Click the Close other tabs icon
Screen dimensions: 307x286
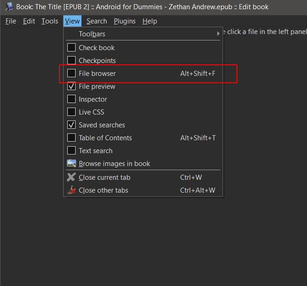point(71,190)
